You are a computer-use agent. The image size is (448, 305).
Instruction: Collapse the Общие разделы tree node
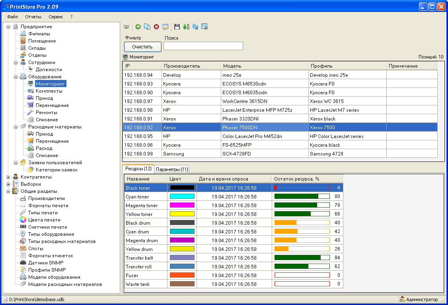[x=8, y=191]
